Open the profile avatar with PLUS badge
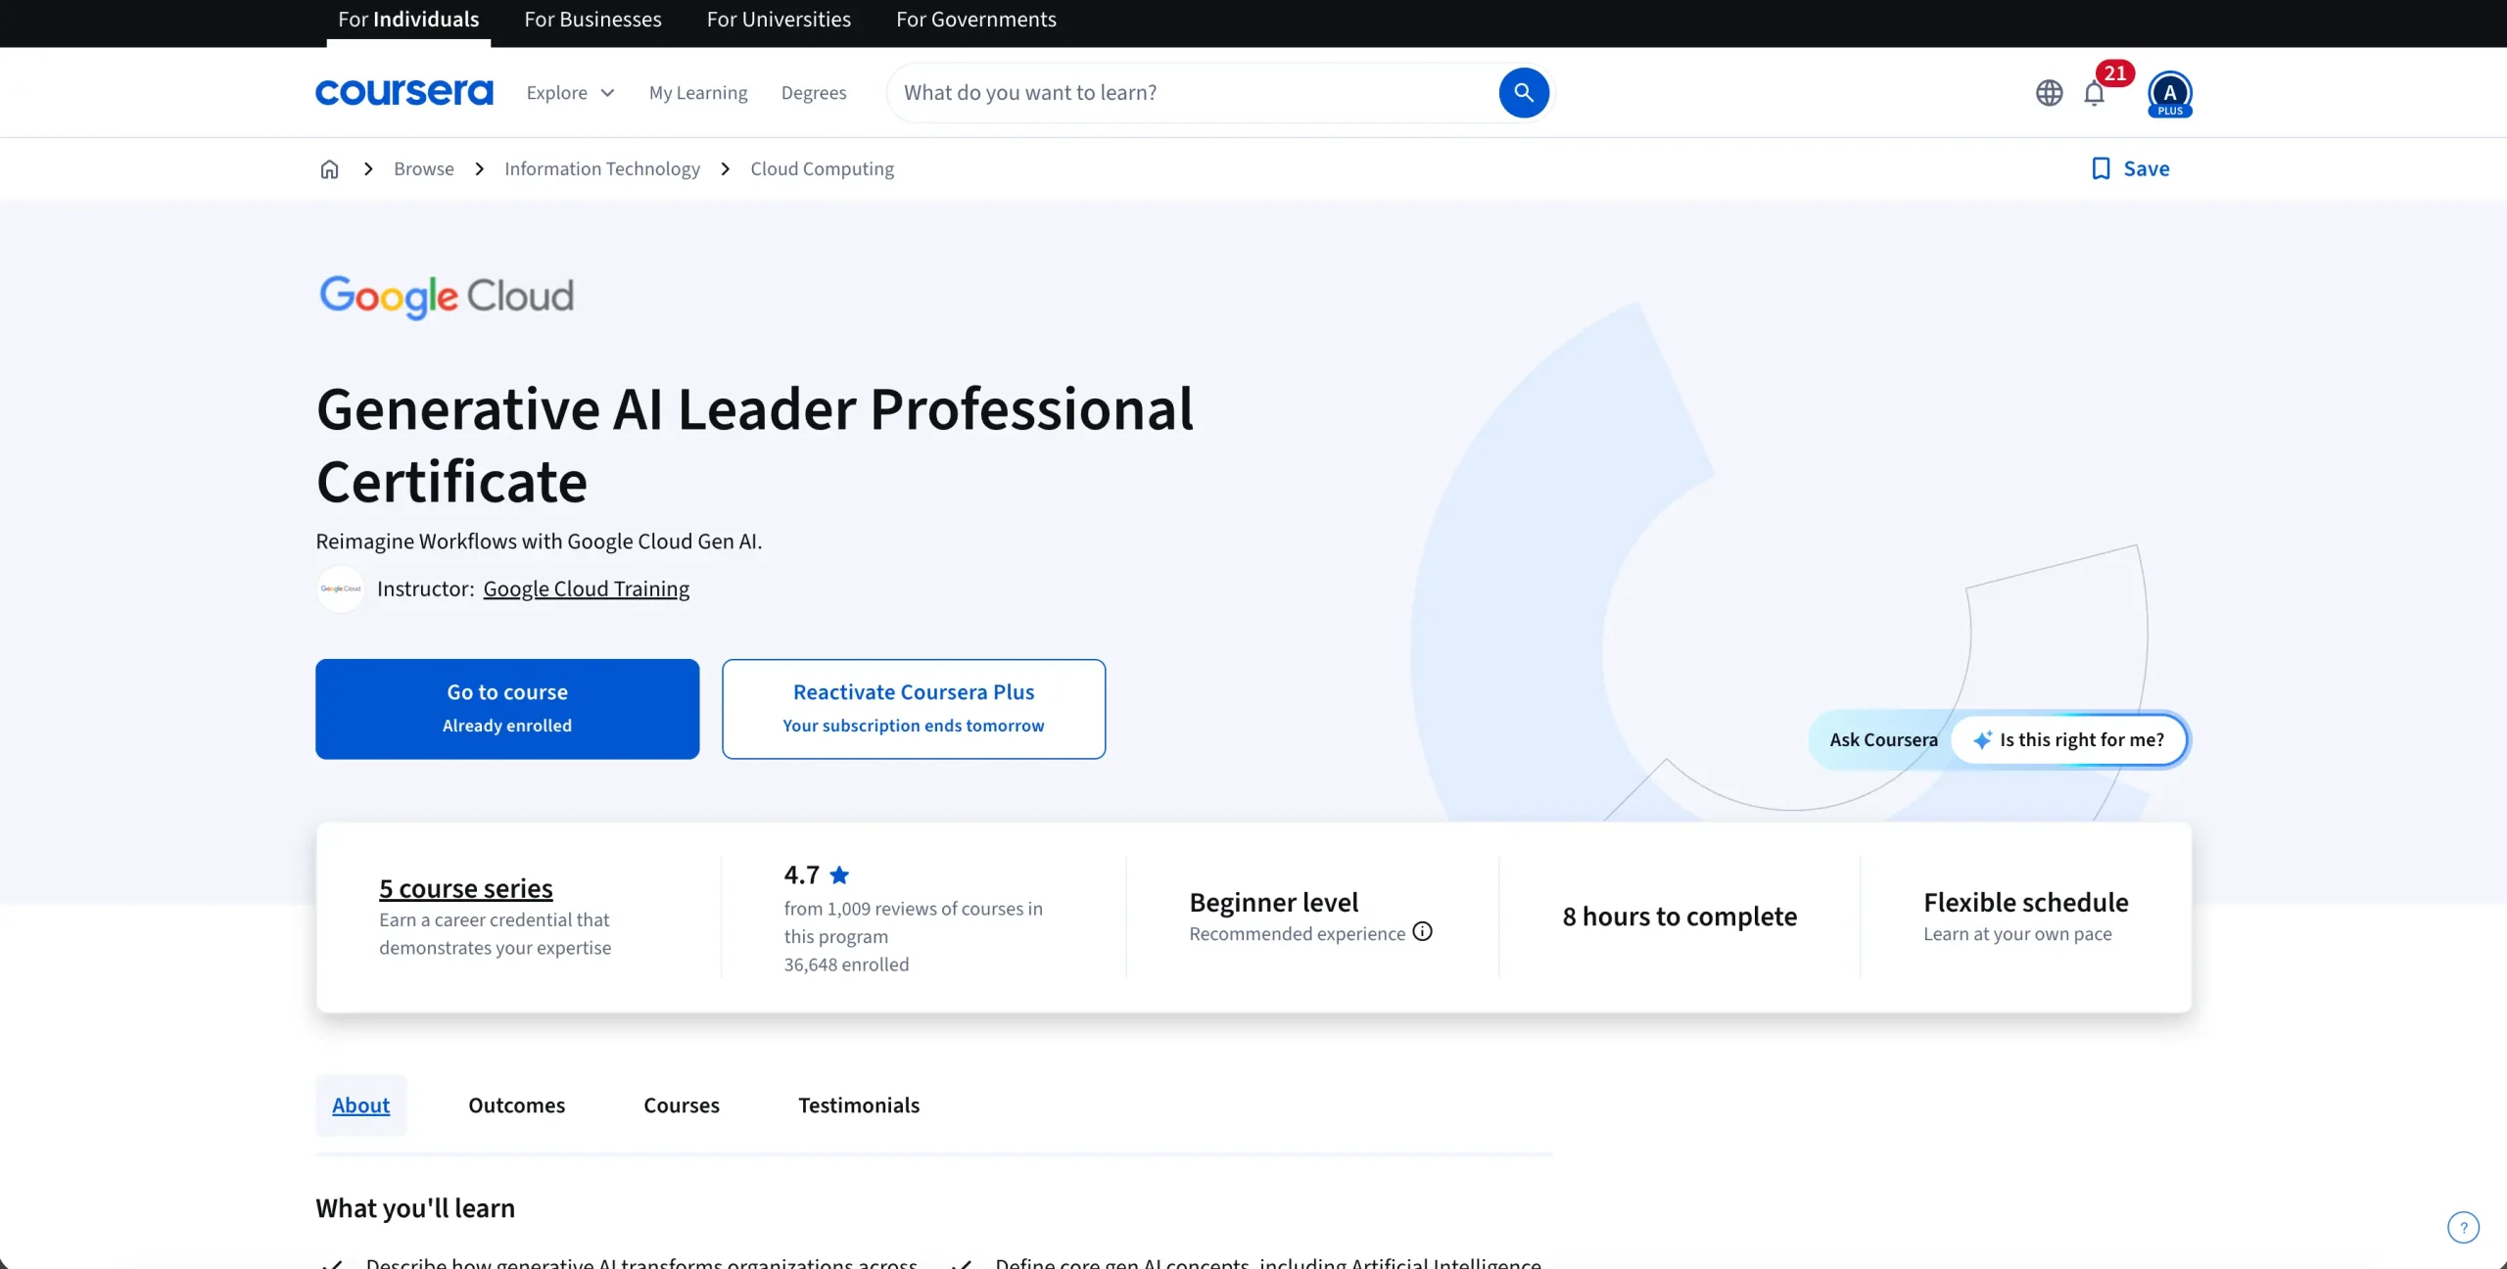 pos(2170,94)
